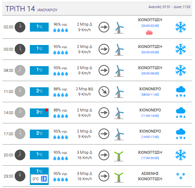The width and height of the screenshot is (195, 188).
Task: Click the humidity droplets in the 14:00 row
Action: click(61, 116)
